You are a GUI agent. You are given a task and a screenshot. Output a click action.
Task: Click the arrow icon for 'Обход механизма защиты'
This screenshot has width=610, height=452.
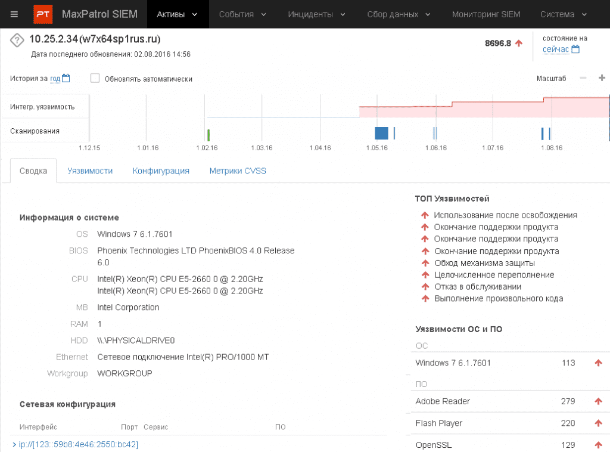(425, 263)
